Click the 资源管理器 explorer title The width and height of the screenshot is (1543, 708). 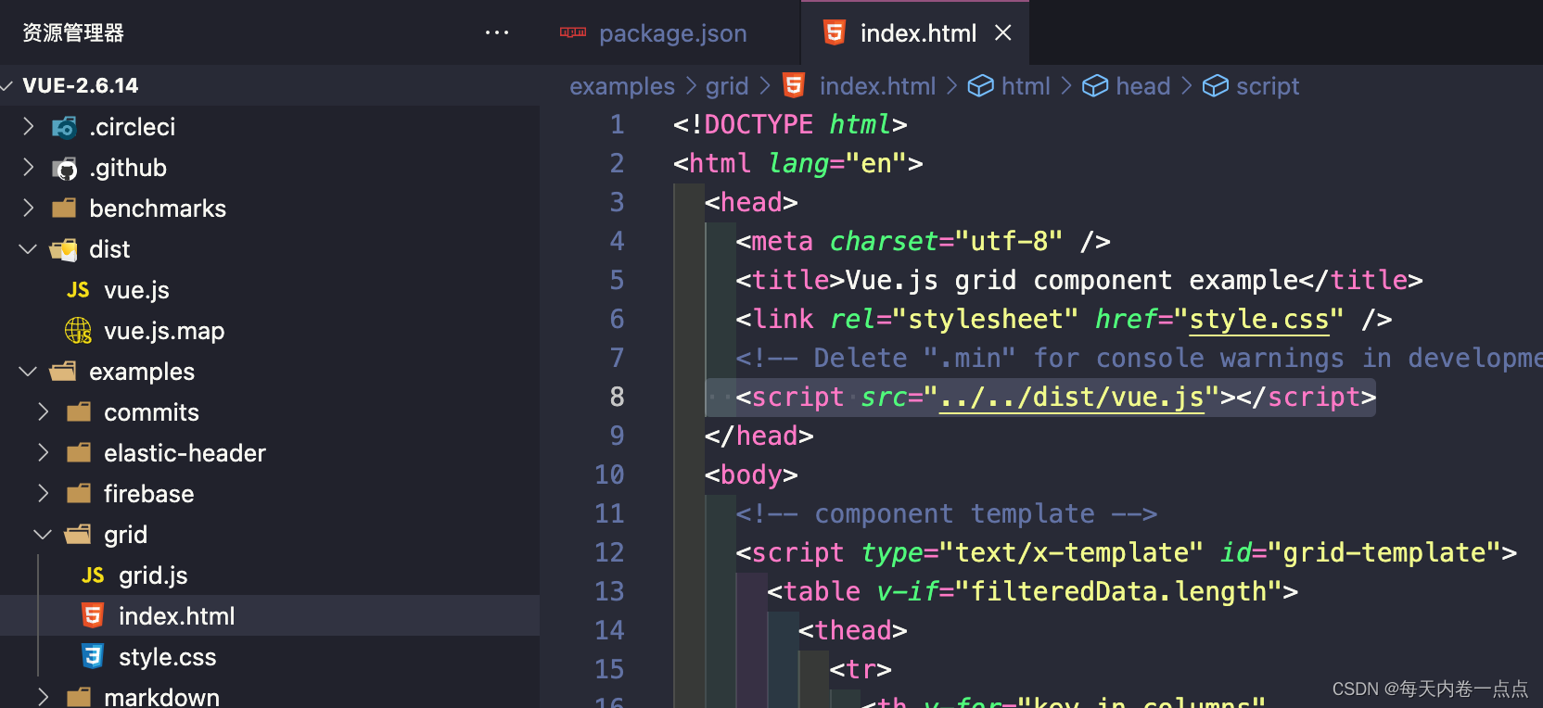click(73, 33)
